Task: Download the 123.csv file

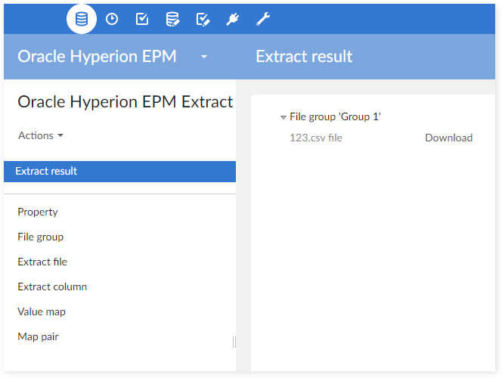Action: pos(448,138)
